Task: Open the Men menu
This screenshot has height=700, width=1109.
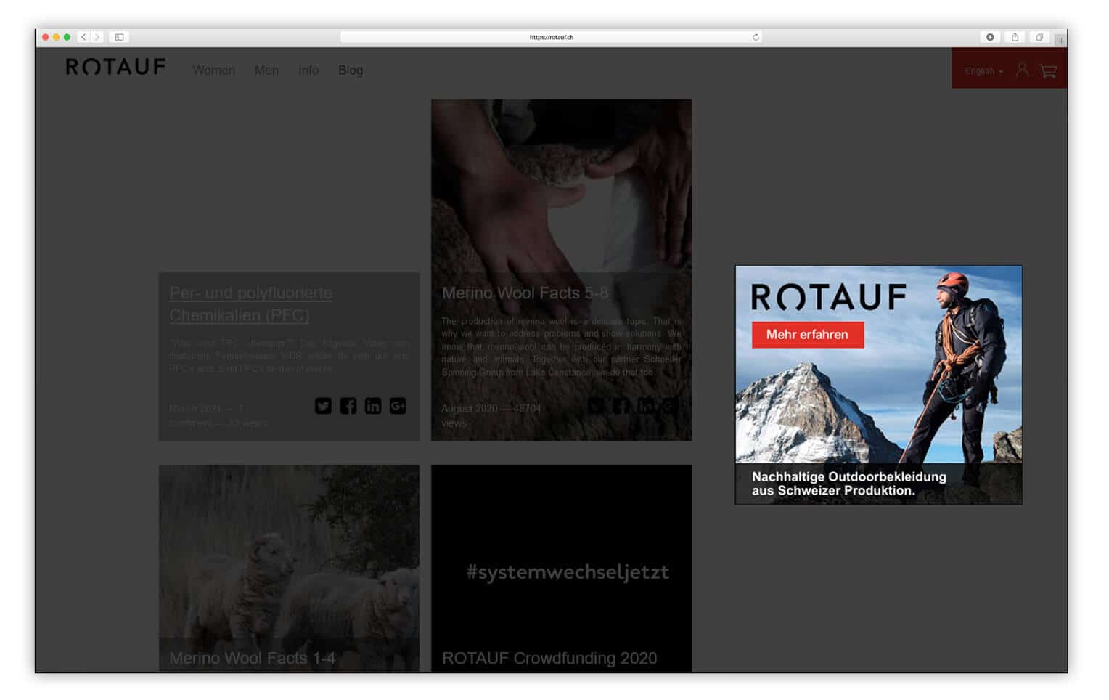Action: click(x=266, y=70)
